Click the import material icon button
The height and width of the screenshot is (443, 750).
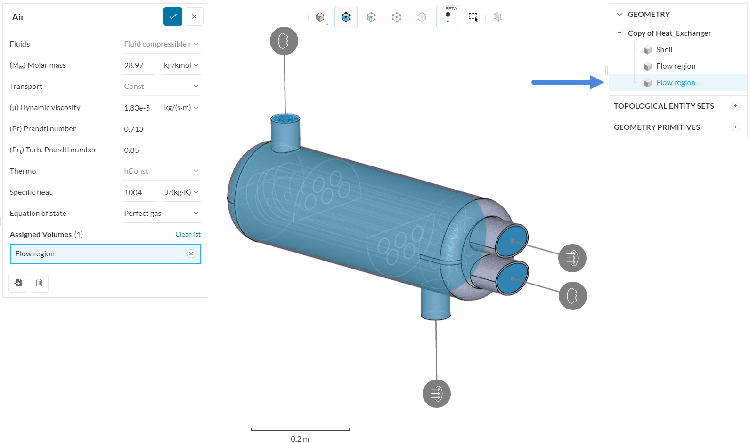[18, 283]
